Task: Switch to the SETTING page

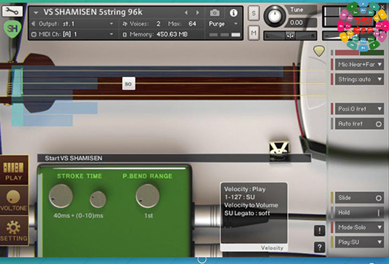Action: [14, 231]
